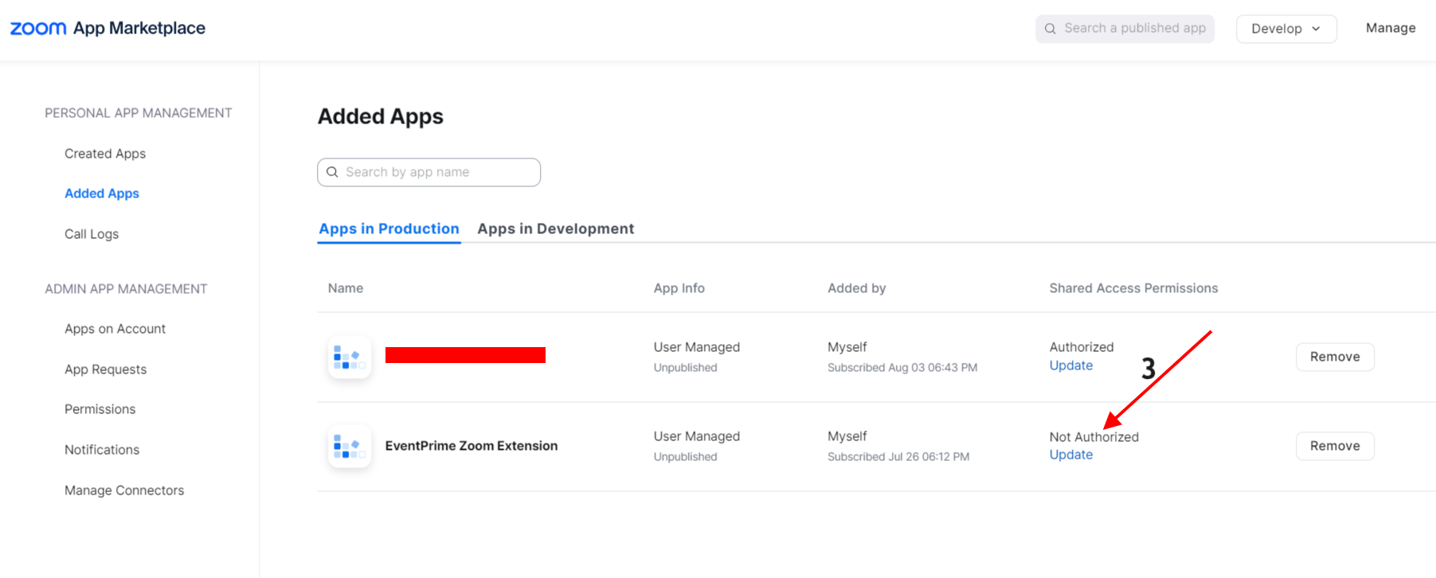Remove the EventPrime Zoom Extension app
Viewport: 1436px width, 578px height.
point(1334,446)
